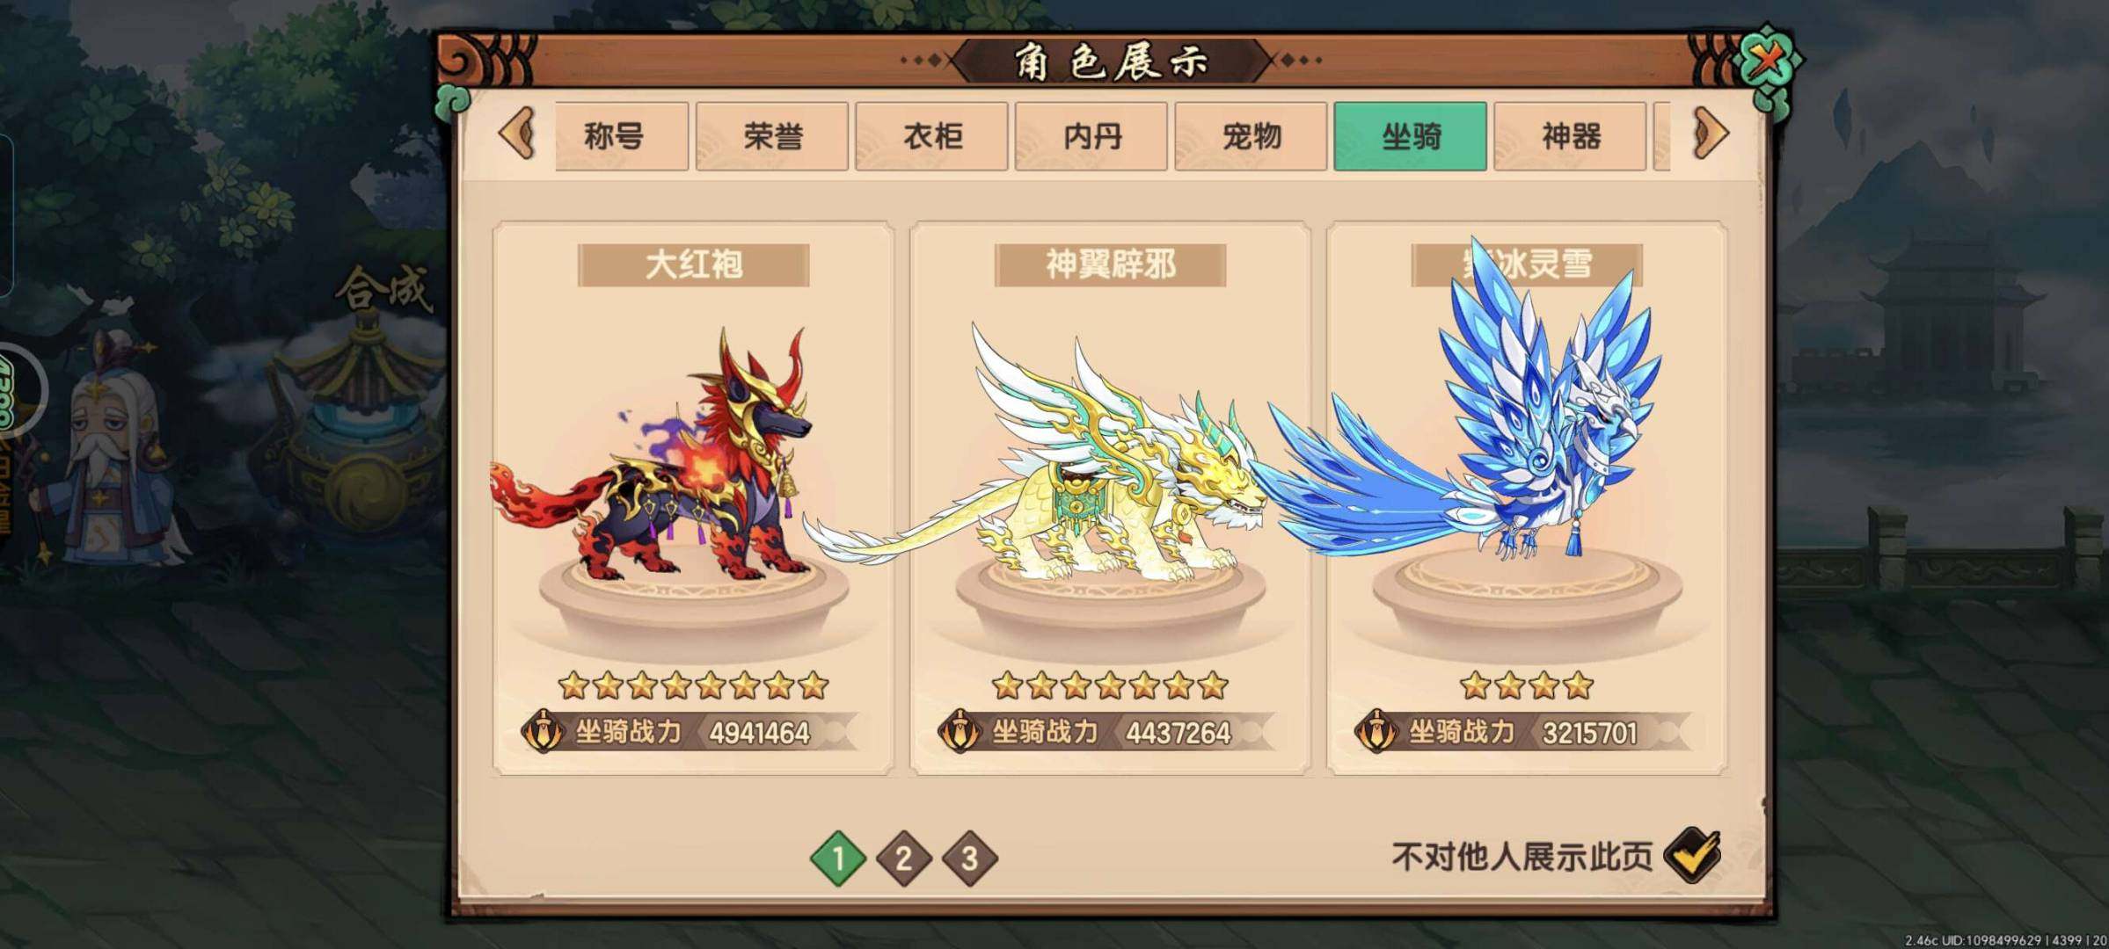2109x949 pixels.
Task: Click the sword icon beside 4437264 power
Action: (x=960, y=731)
